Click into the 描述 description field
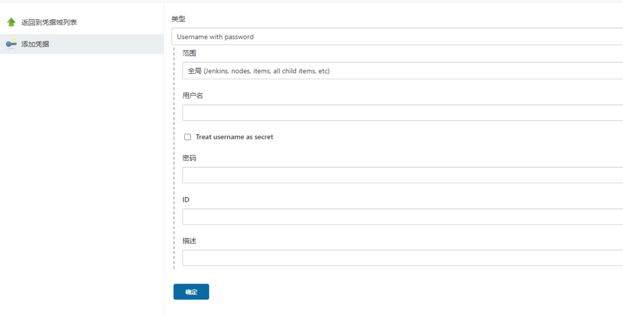623x316 pixels. [402, 258]
